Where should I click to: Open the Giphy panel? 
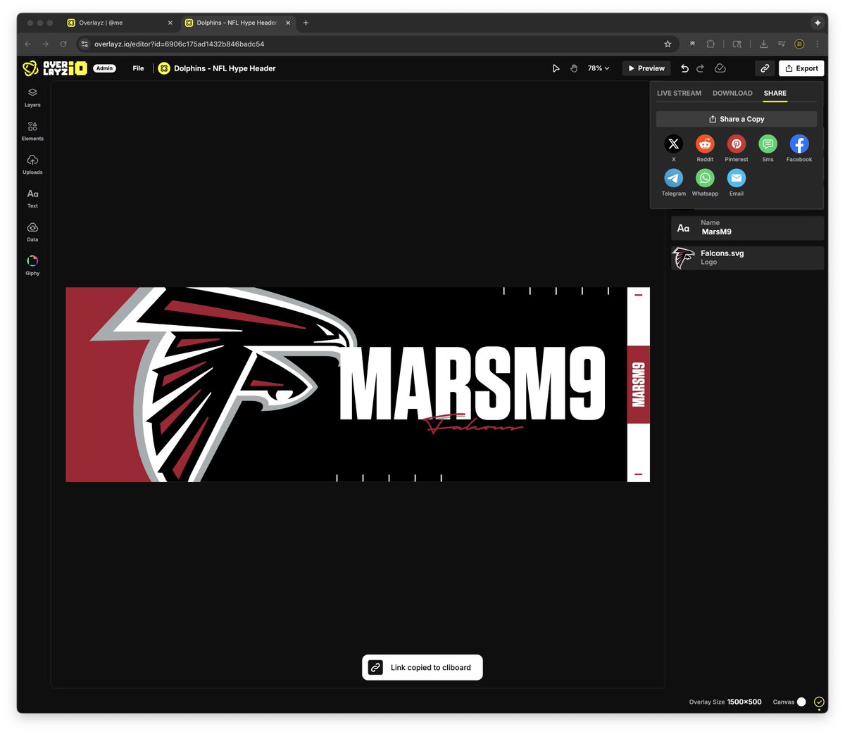32,265
